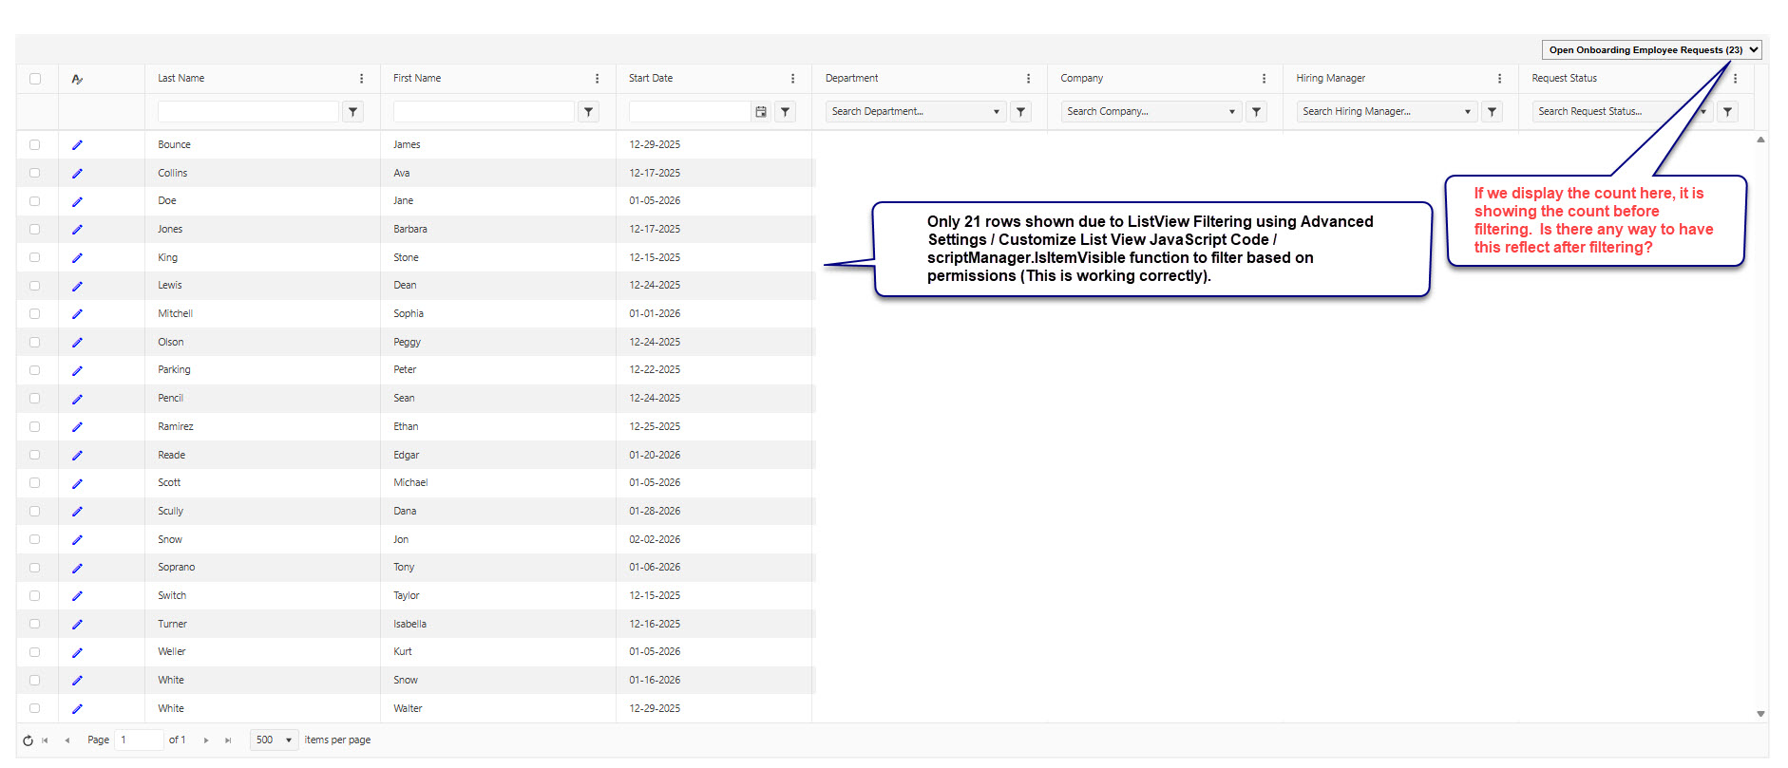Click the edit pencil icon for Bounce row
The image size is (1788, 768).
coord(77,145)
